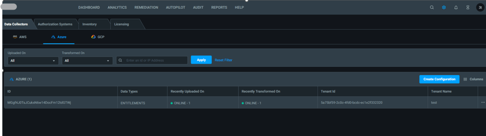Open the user avatar menu
Viewport: 486px width, 136px height.
coord(480,7)
